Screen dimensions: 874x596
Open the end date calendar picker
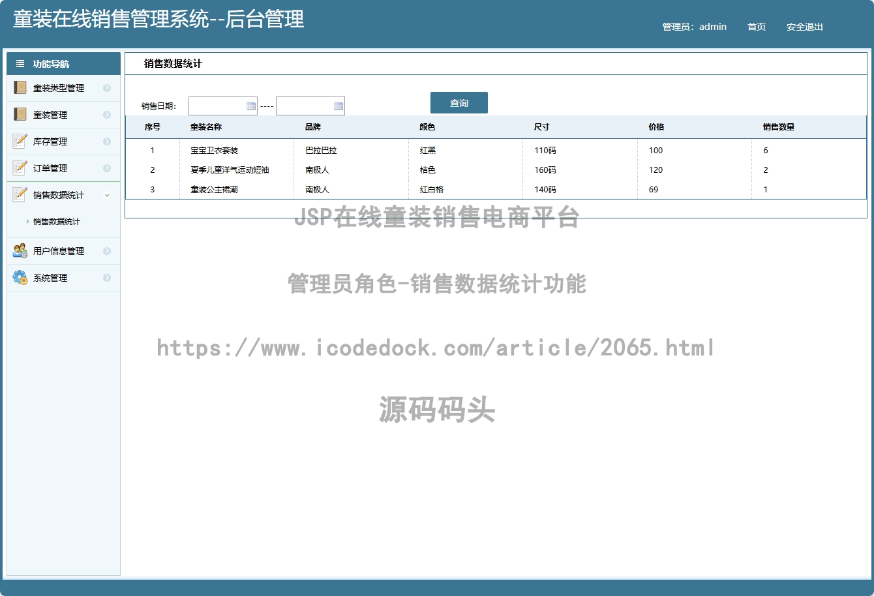pyautogui.click(x=339, y=106)
